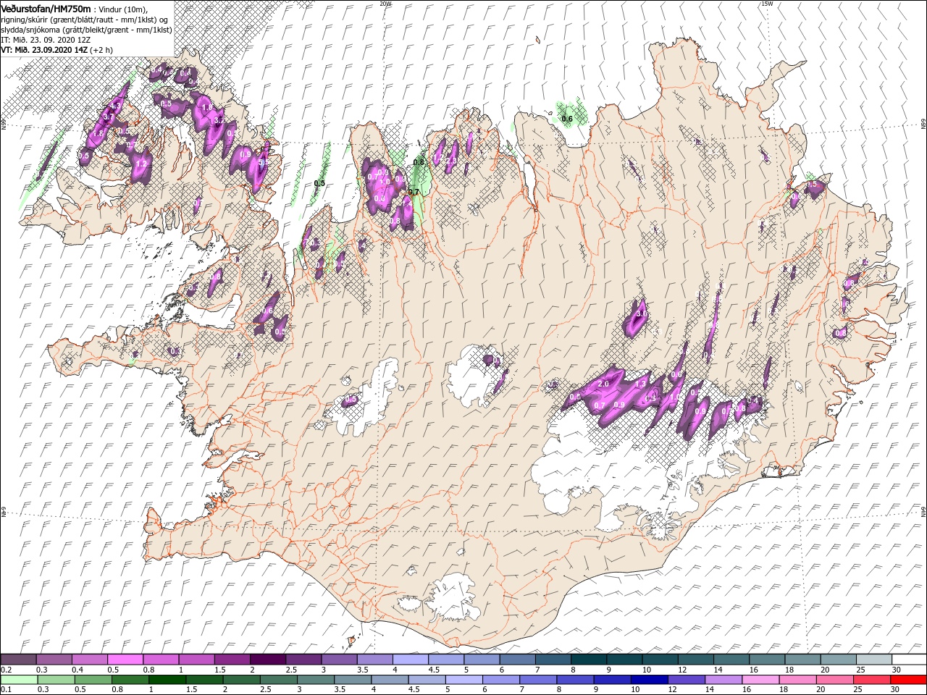Pick pale green swatch between 0.1 and 0.3
This screenshot has width=927, height=695.
point(18,680)
